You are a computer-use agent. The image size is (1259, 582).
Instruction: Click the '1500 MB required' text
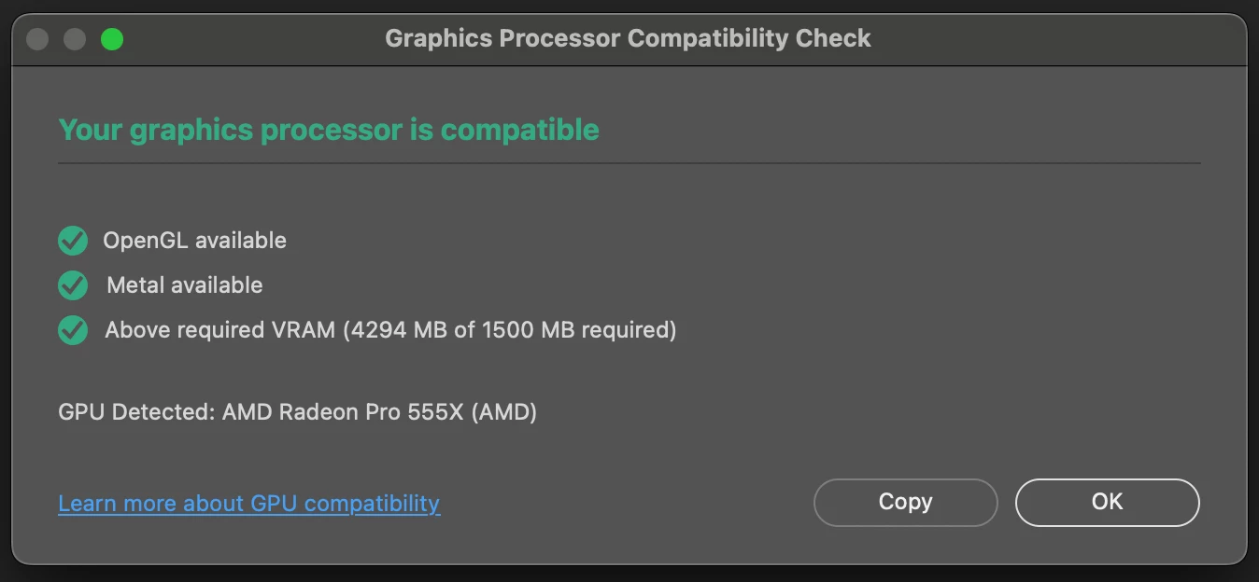(576, 330)
